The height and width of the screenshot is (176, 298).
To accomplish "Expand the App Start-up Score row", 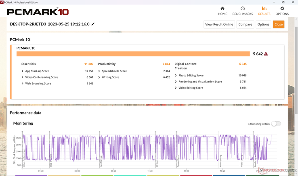I will click(x=23, y=71).
